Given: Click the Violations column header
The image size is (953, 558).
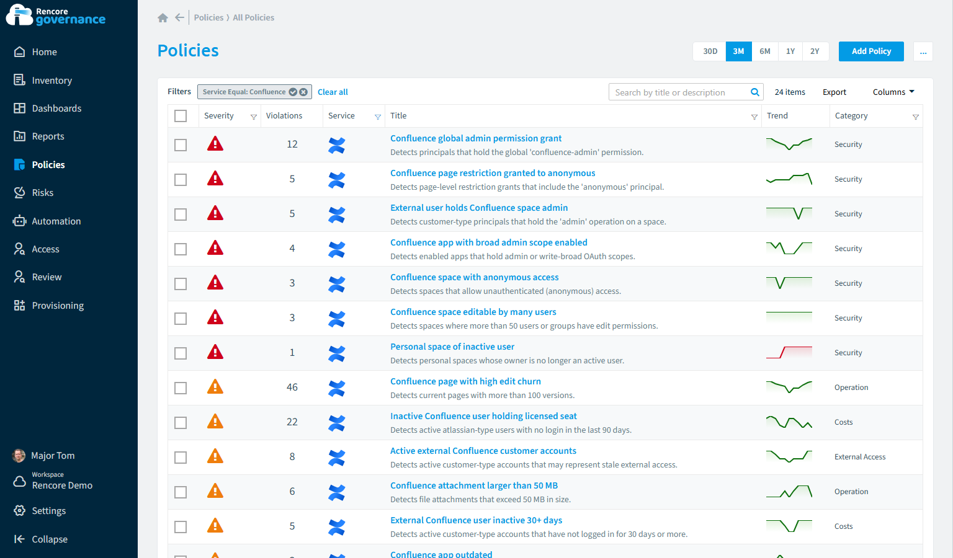Looking at the screenshot, I should click(284, 116).
